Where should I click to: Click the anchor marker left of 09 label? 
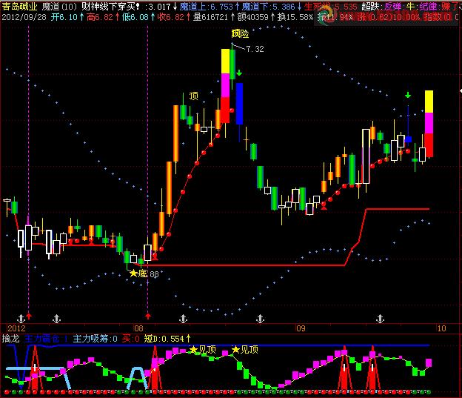[260, 319]
